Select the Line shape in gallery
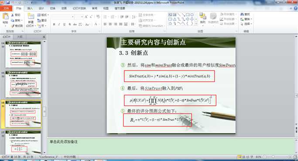This screenshot has height=161, width=298. (179, 15)
